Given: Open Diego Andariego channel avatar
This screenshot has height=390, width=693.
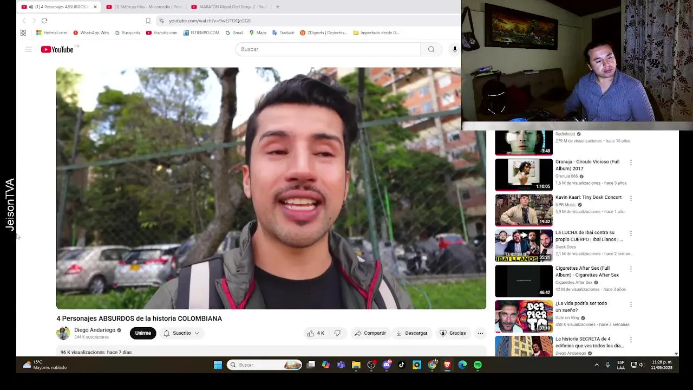Looking at the screenshot, I should (x=63, y=333).
